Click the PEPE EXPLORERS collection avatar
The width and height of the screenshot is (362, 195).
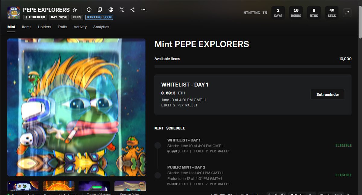point(14,13)
